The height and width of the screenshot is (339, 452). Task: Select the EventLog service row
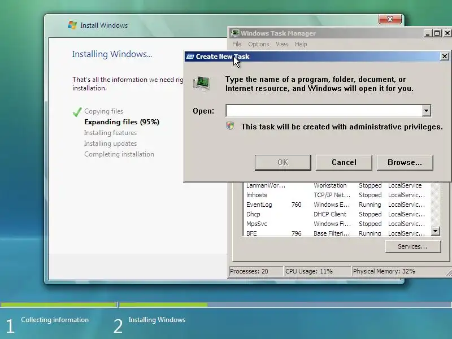click(x=337, y=205)
